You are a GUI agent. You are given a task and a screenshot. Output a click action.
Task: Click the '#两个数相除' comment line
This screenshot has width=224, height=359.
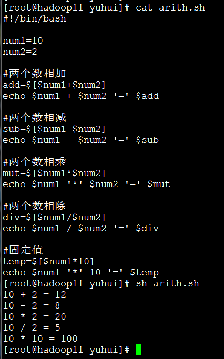[x=35, y=206]
